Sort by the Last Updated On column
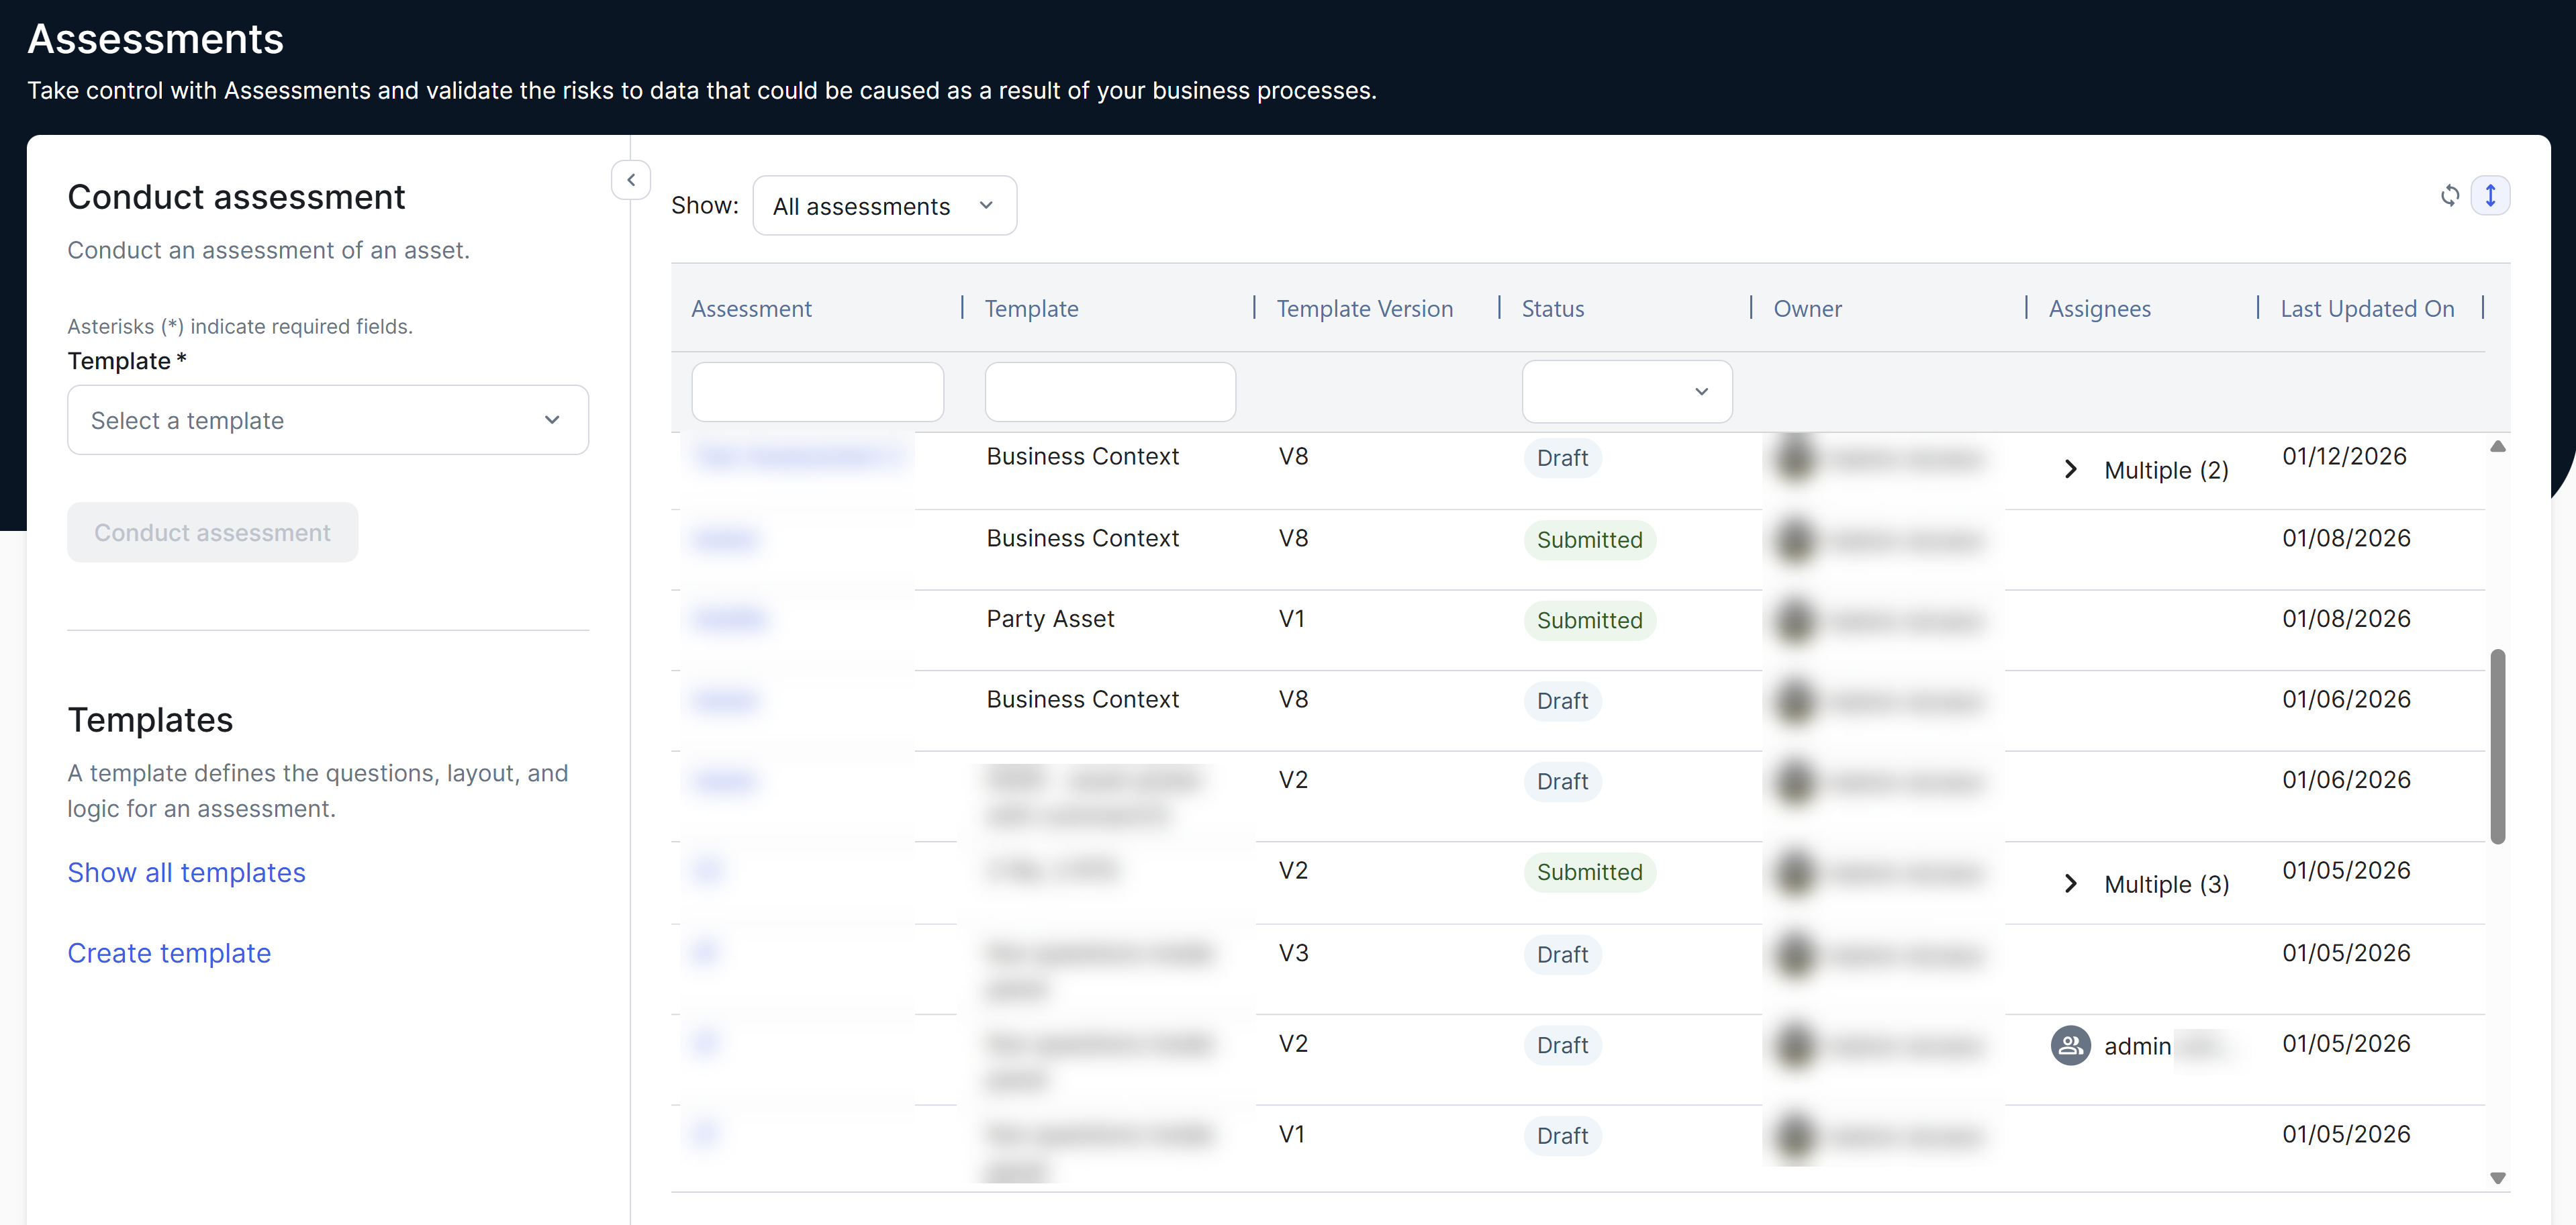 2367,308
